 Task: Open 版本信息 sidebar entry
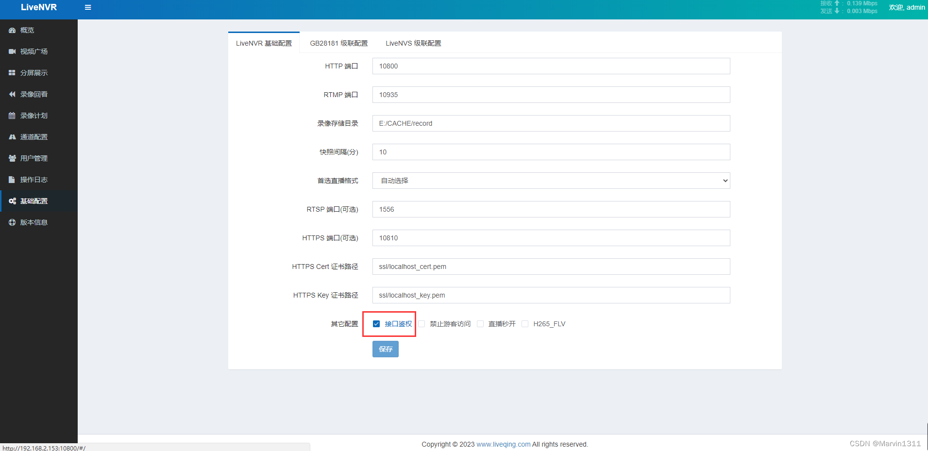coord(39,222)
